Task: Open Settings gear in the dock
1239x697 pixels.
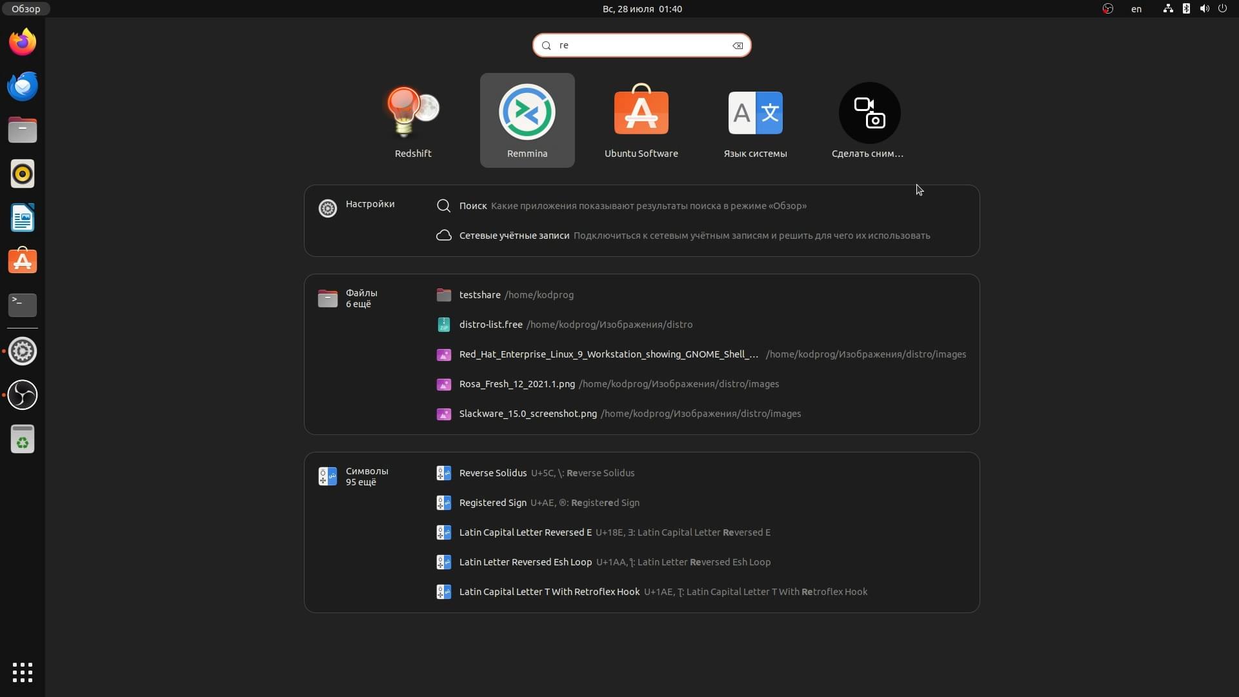Action: point(23,351)
